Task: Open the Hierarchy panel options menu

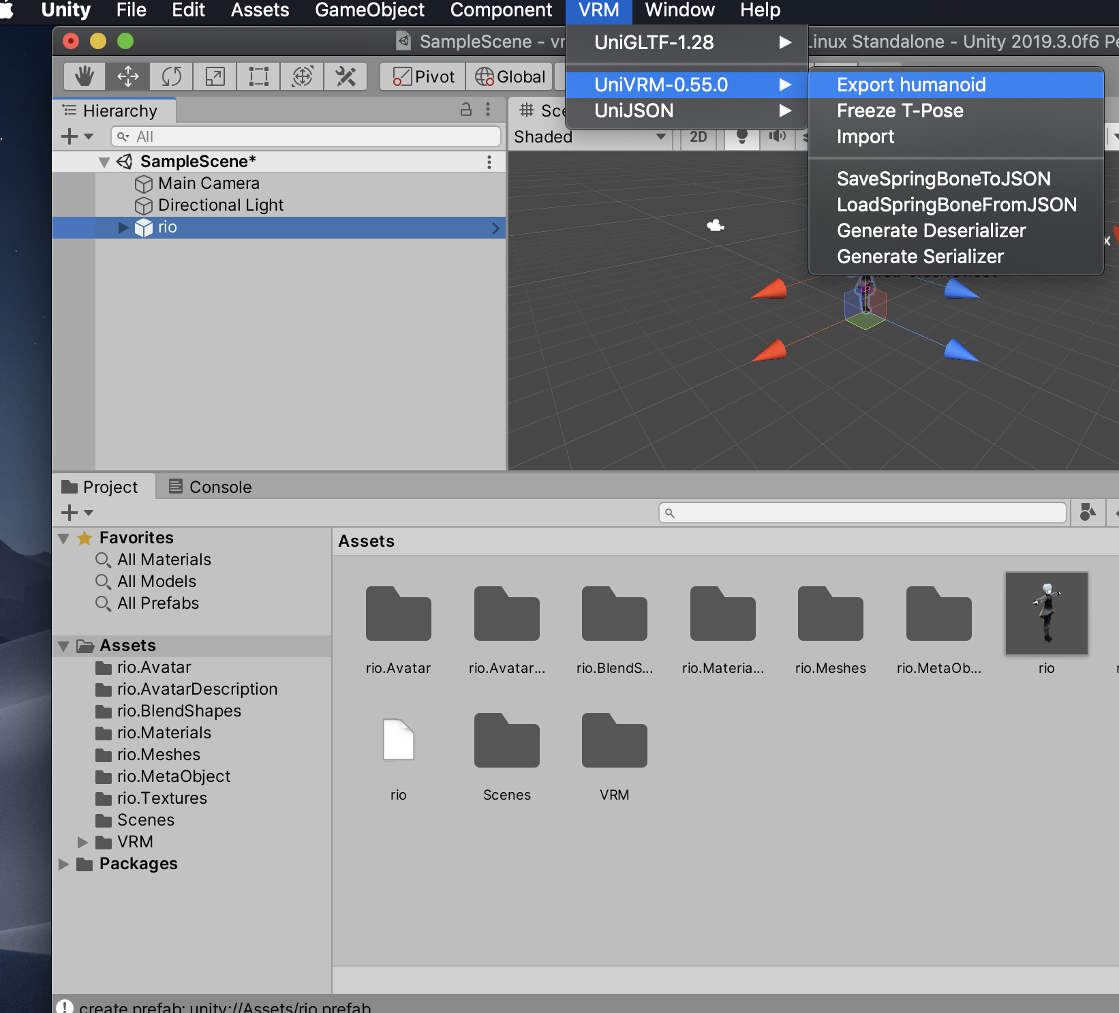Action: [x=488, y=109]
